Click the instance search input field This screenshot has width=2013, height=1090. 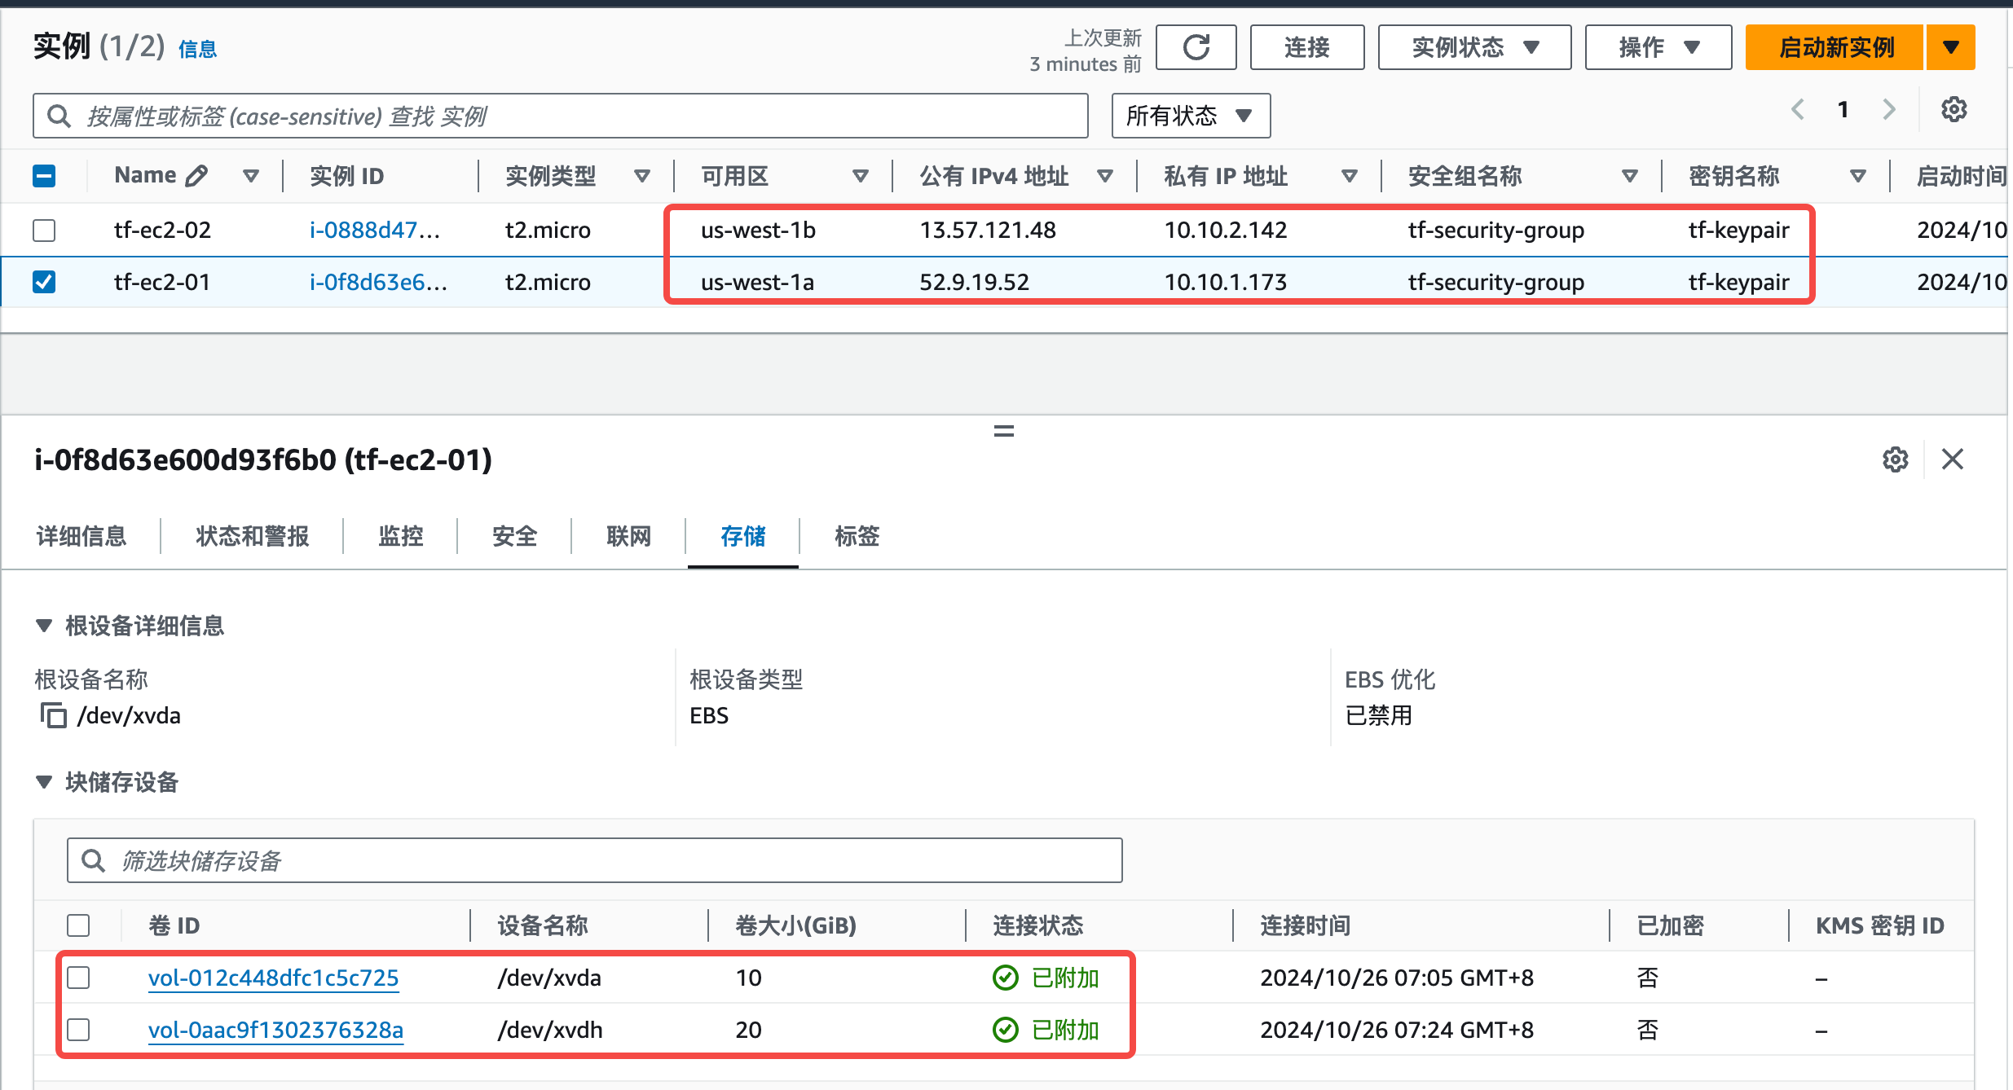click(x=560, y=116)
